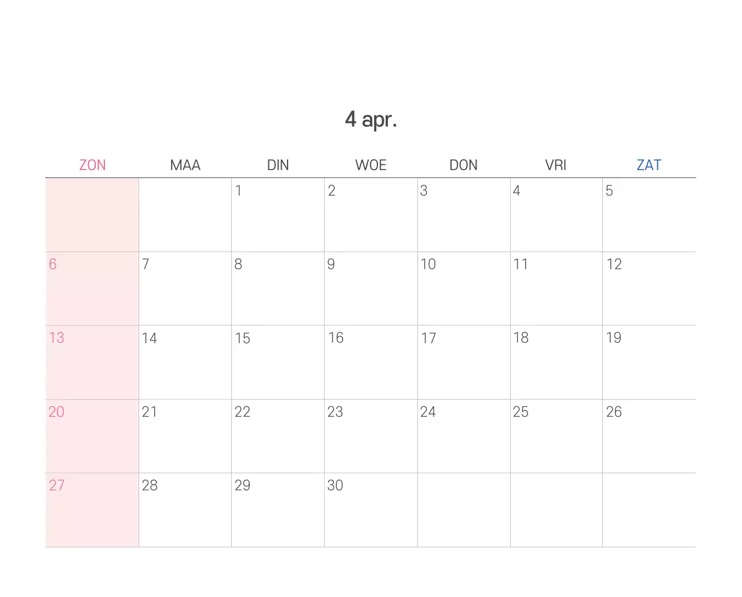Select the ZAT day column header
The width and height of the screenshot is (742, 597).
649,165
